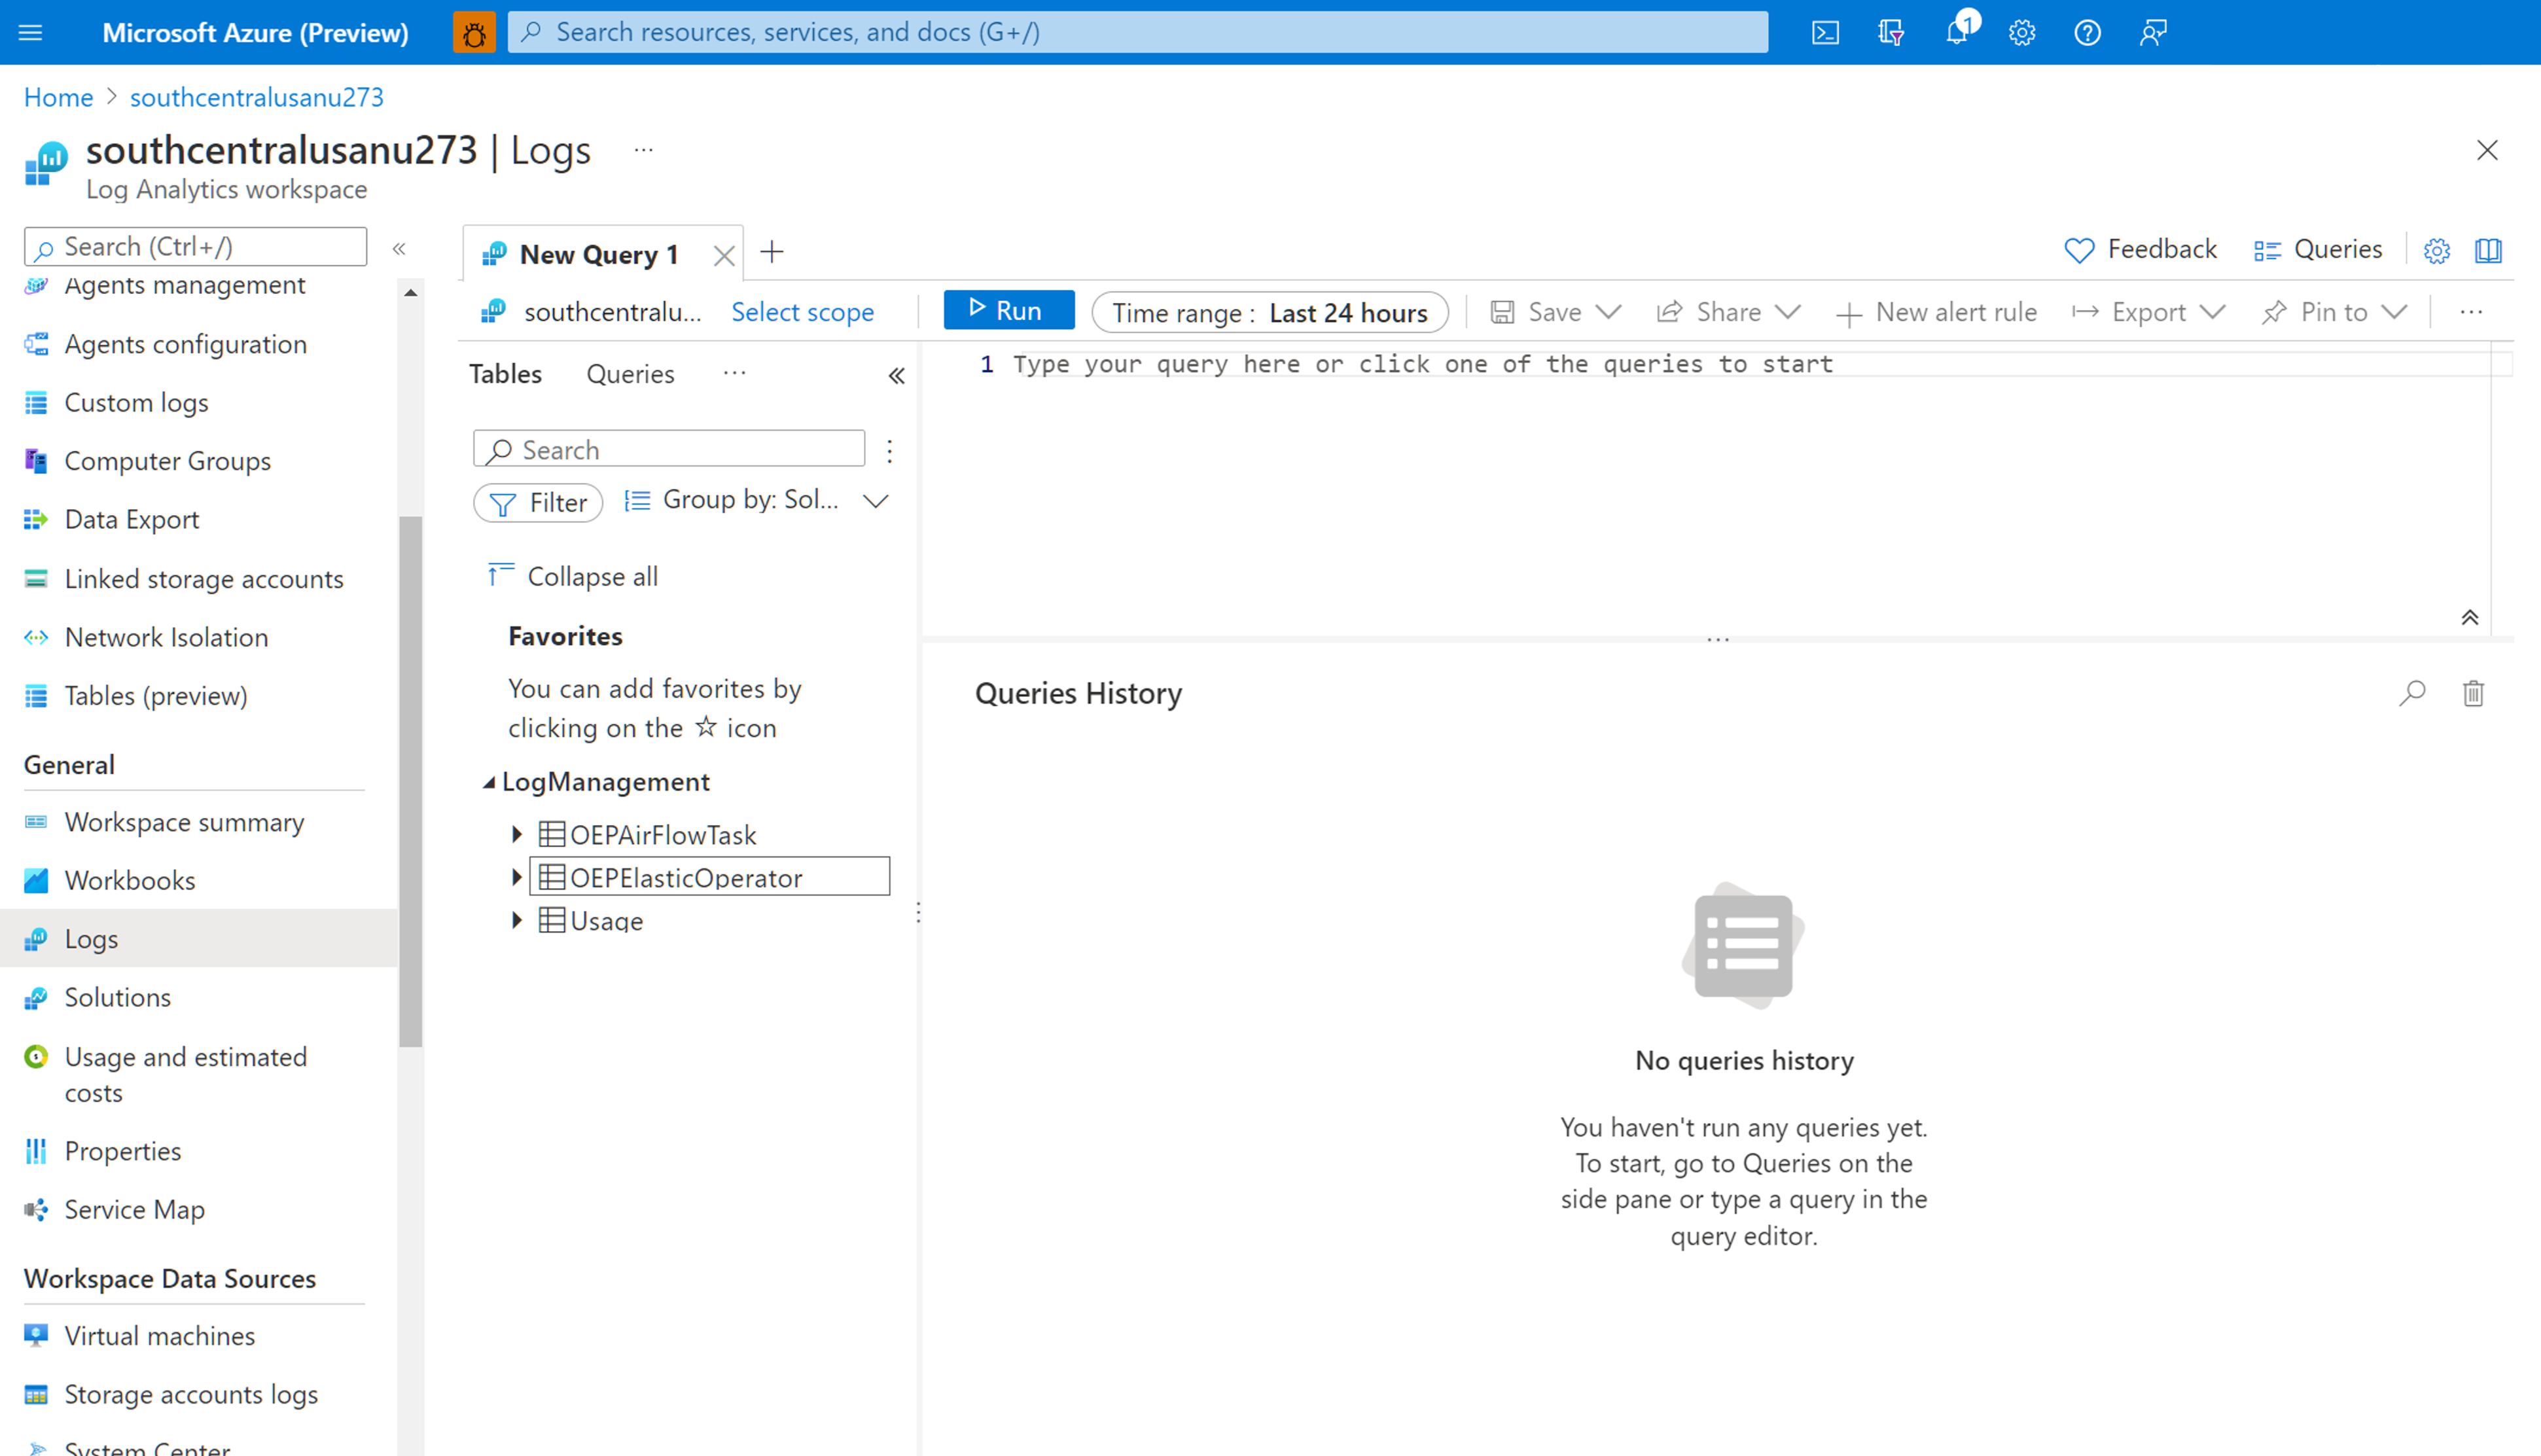The width and height of the screenshot is (2541, 1456).
Task: Select the New Query 1 tab
Action: coord(598,253)
